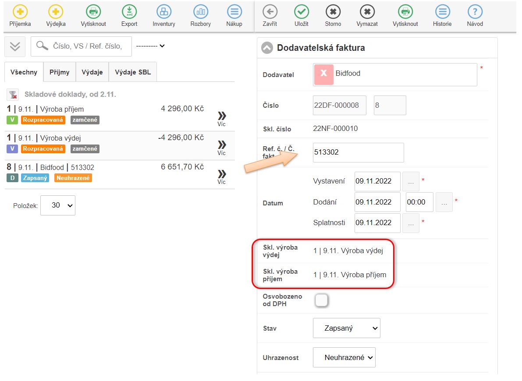Open Historie icon in toolbar
This screenshot has width=522, height=381.
[442, 12]
